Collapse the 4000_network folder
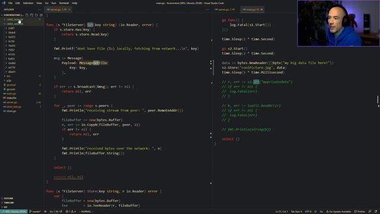 point(22,24)
